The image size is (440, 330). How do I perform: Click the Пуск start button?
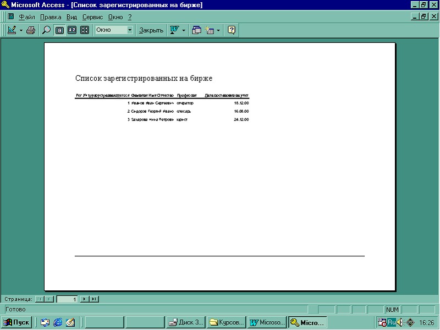click(16, 322)
